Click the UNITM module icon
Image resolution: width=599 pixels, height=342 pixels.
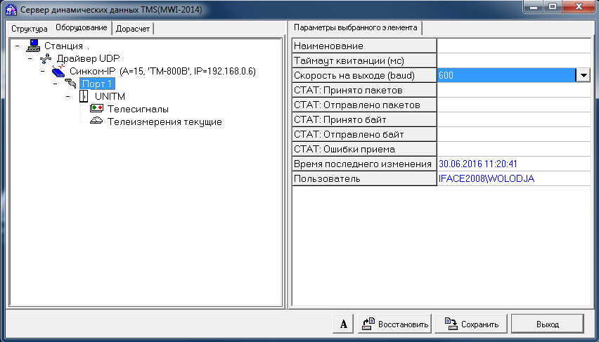pyautogui.click(x=84, y=97)
